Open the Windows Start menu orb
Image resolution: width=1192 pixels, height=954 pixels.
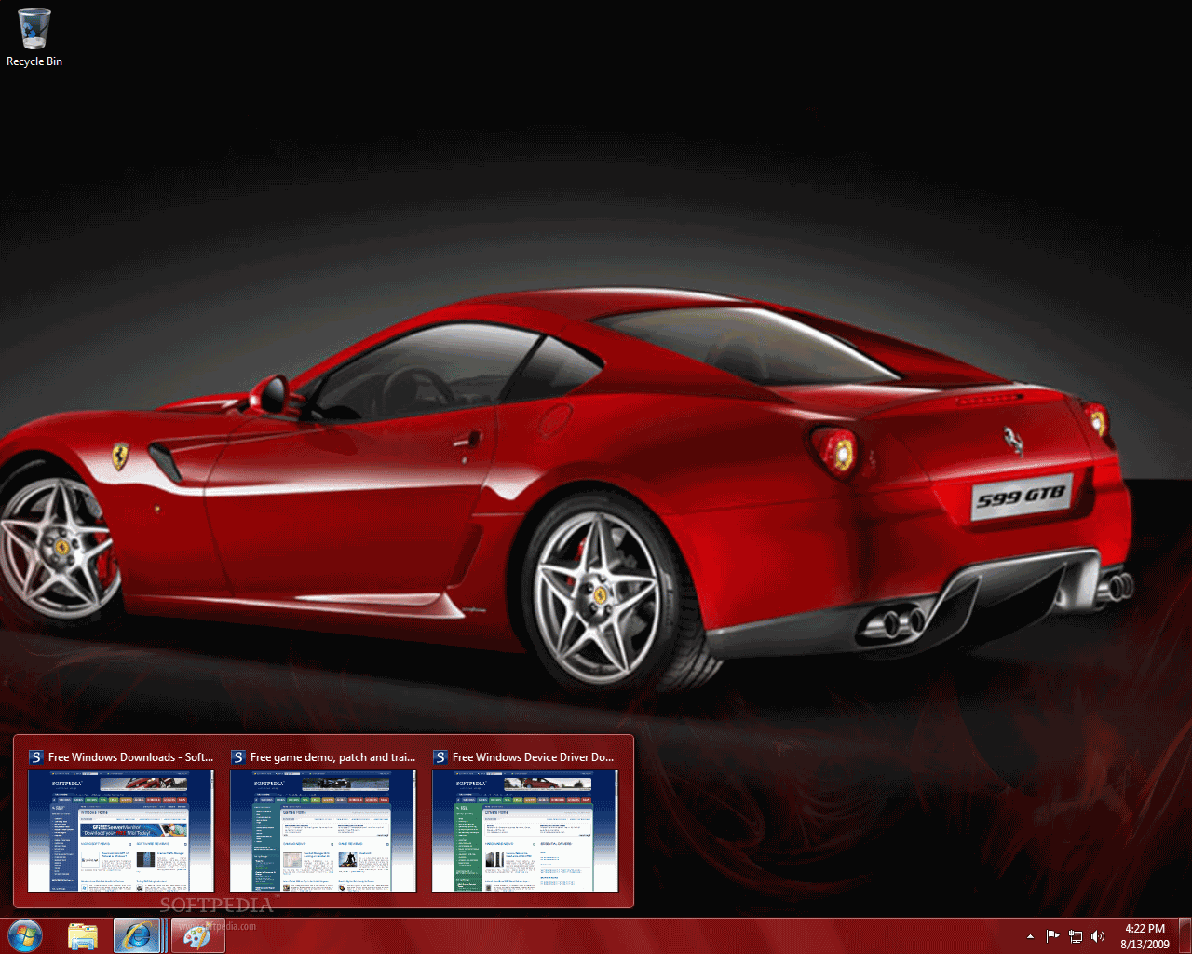[25, 936]
